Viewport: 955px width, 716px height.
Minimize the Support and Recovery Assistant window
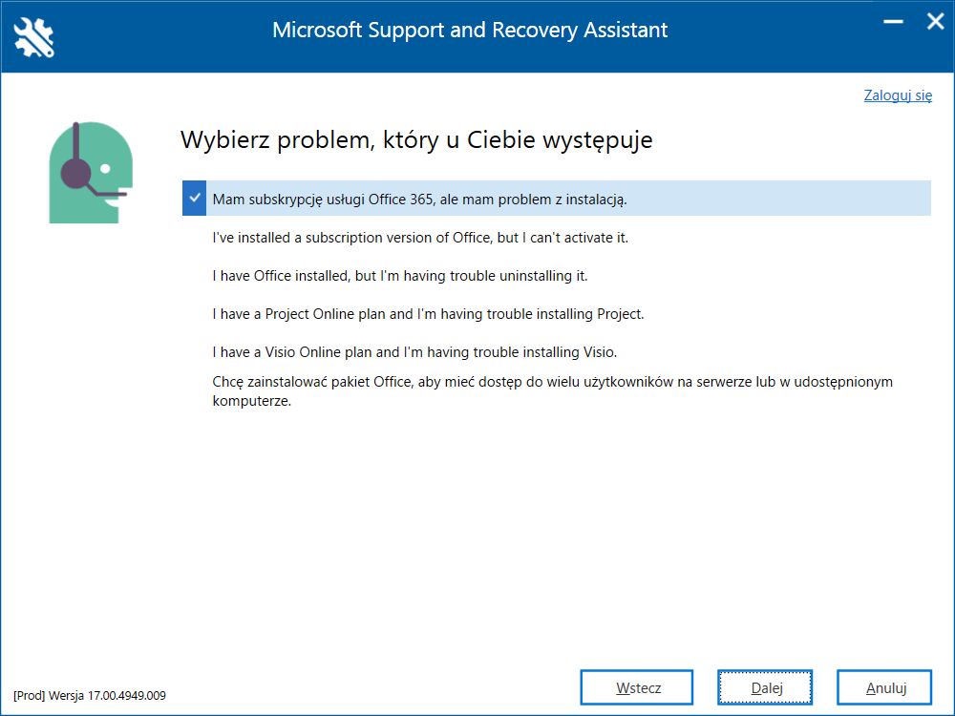pos(893,22)
